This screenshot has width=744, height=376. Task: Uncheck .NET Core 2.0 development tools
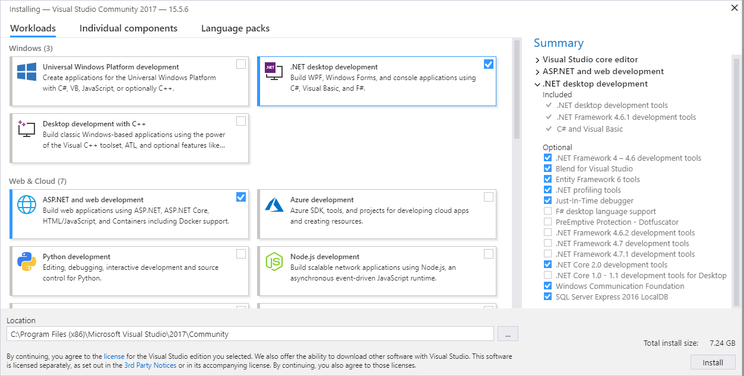(x=547, y=265)
